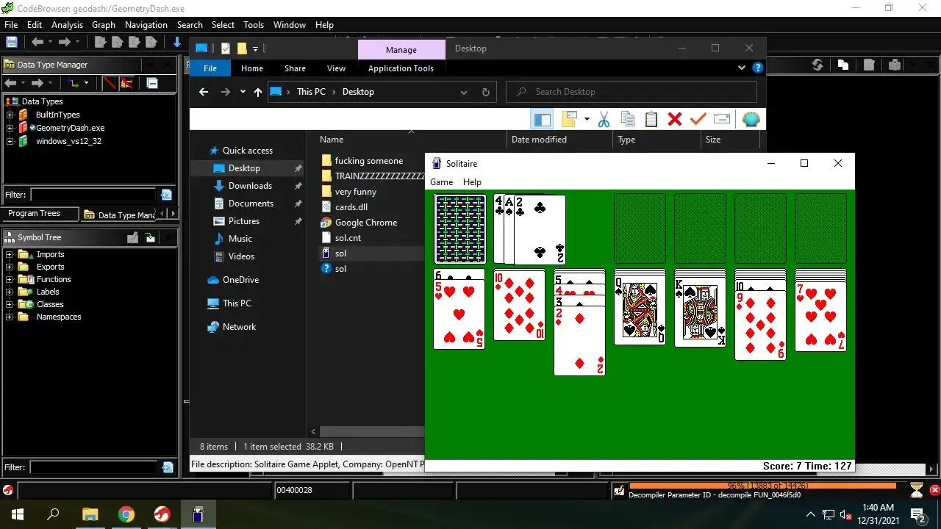Viewport: 941px width, 529px height.
Task: Expand the Exports folder in Symbol Tree
Action: pyautogui.click(x=10, y=267)
